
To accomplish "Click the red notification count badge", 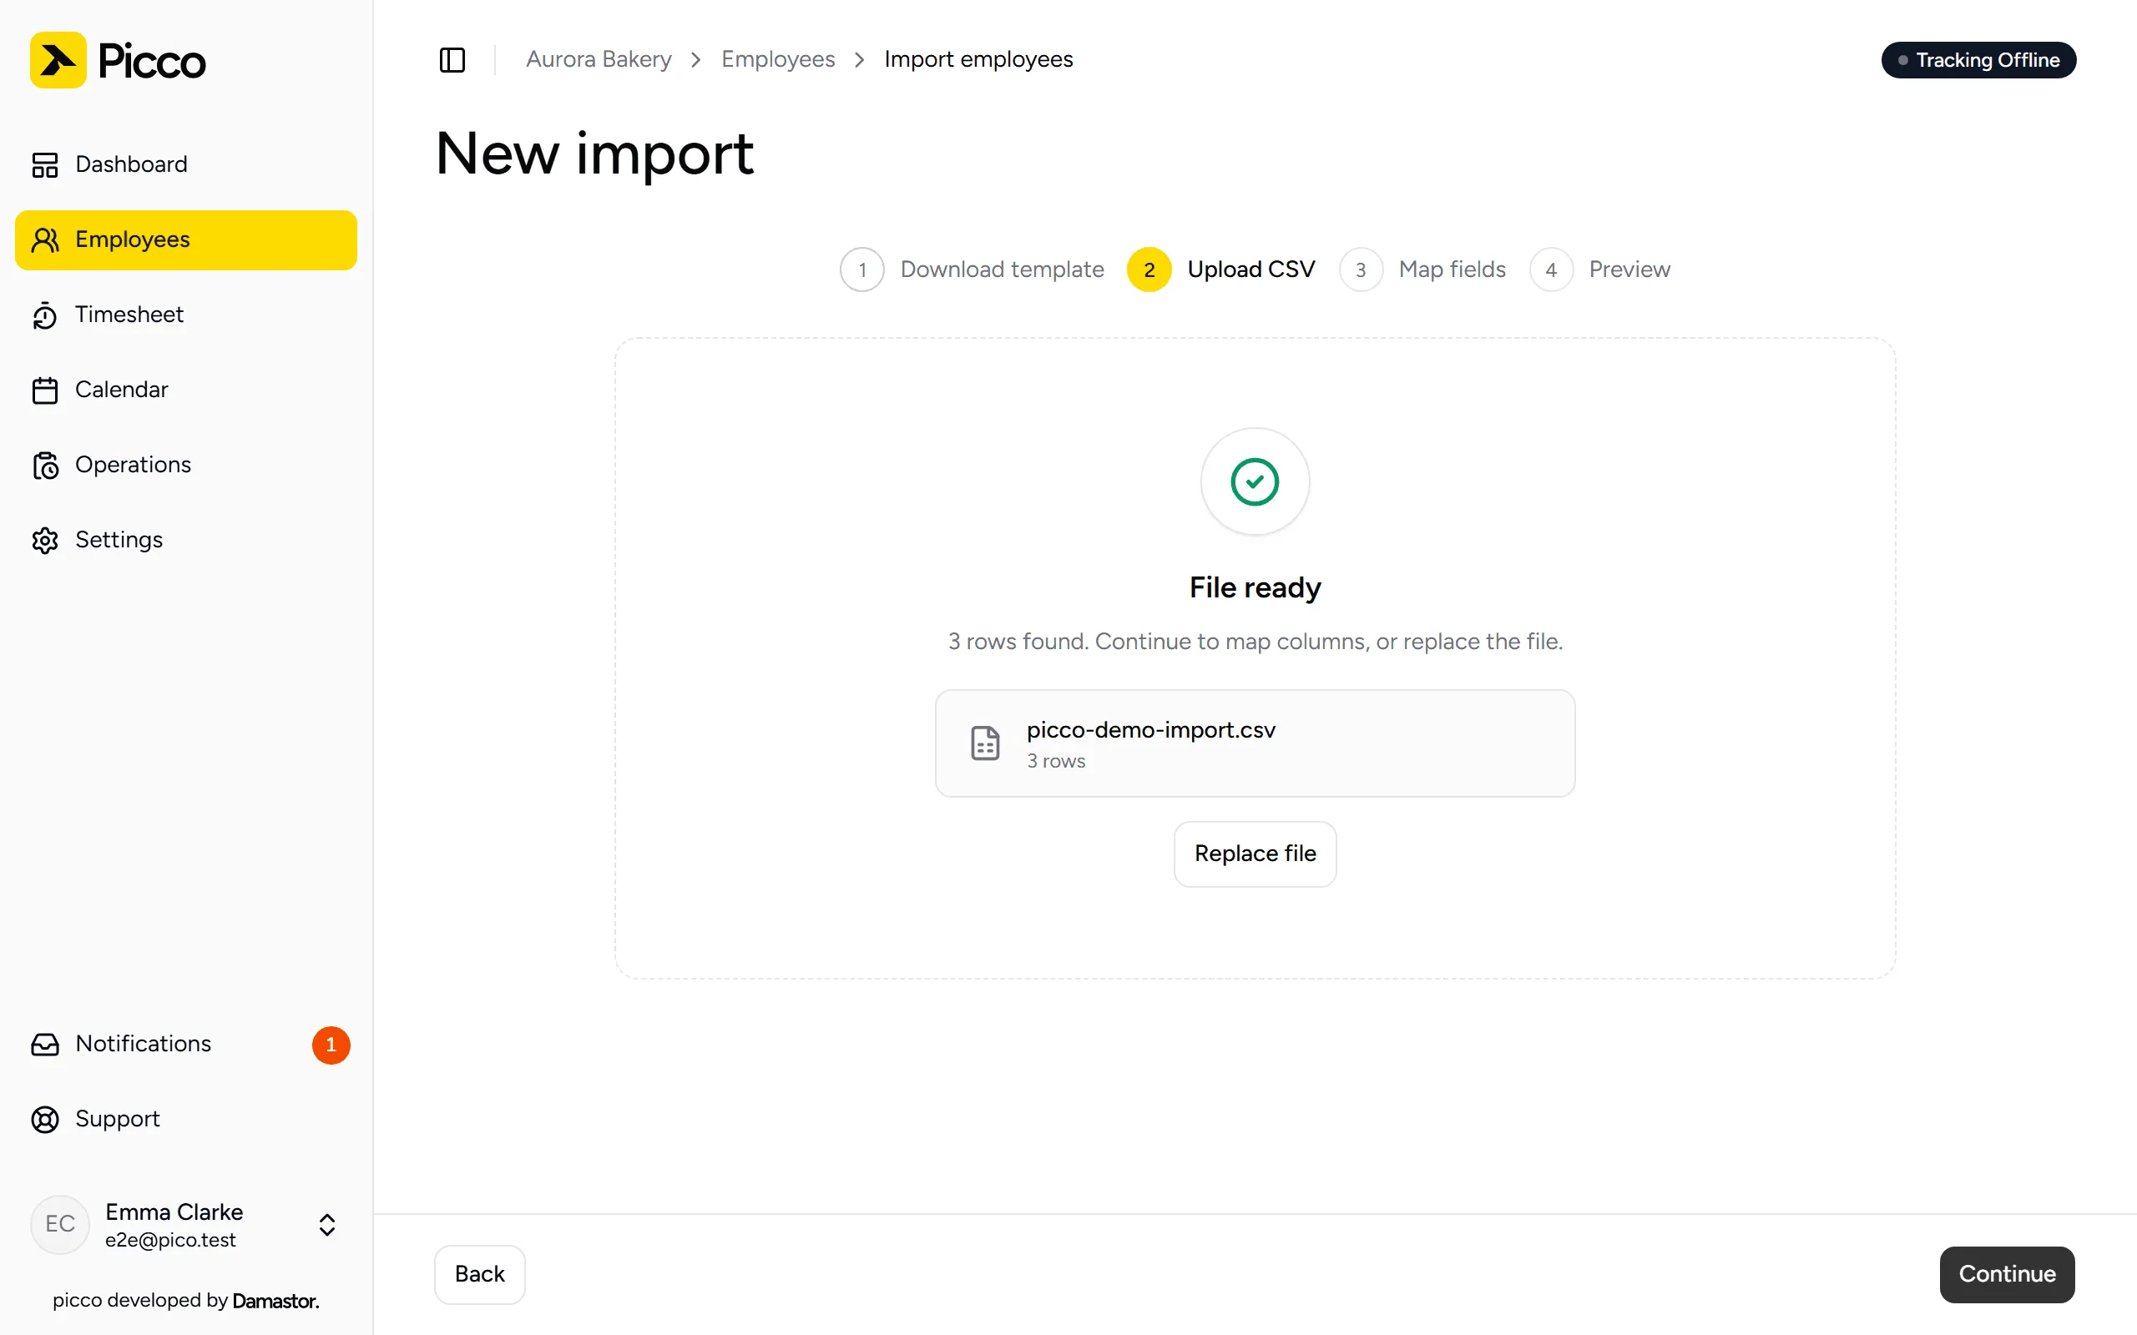I will click(x=331, y=1045).
